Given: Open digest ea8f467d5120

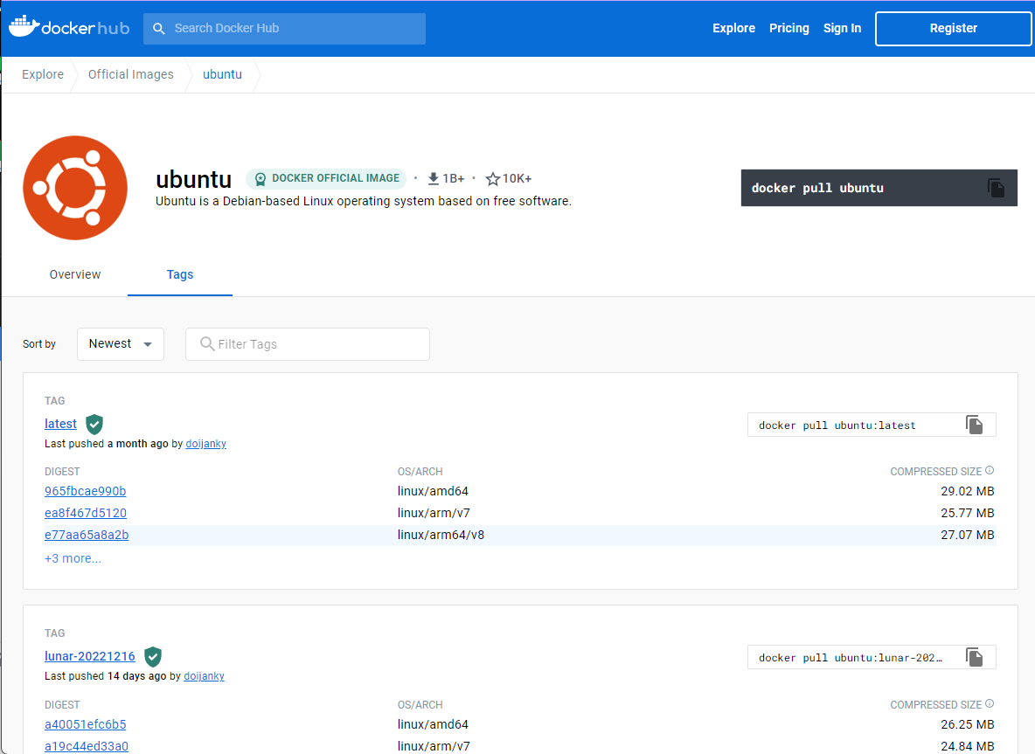Looking at the screenshot, I should click(85, 513).
